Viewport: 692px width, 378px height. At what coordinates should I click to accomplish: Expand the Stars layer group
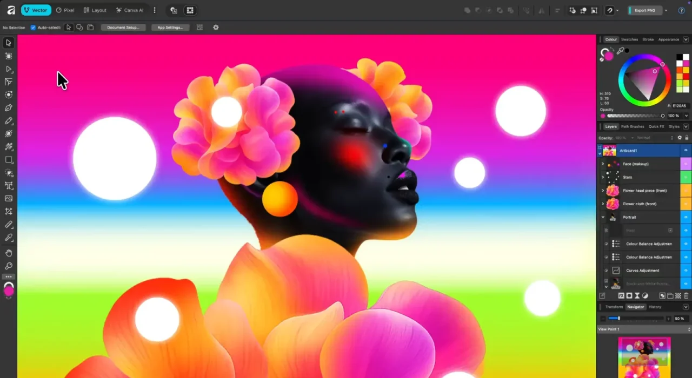point(603,177)
